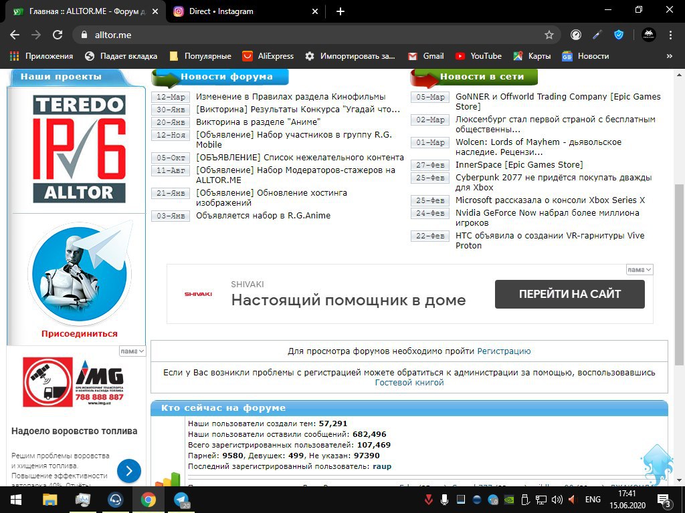This screenshot has height=513, width=685.
Task: Open 'Обновление хостинга изображений' announcement
Action: pos(272,198)
